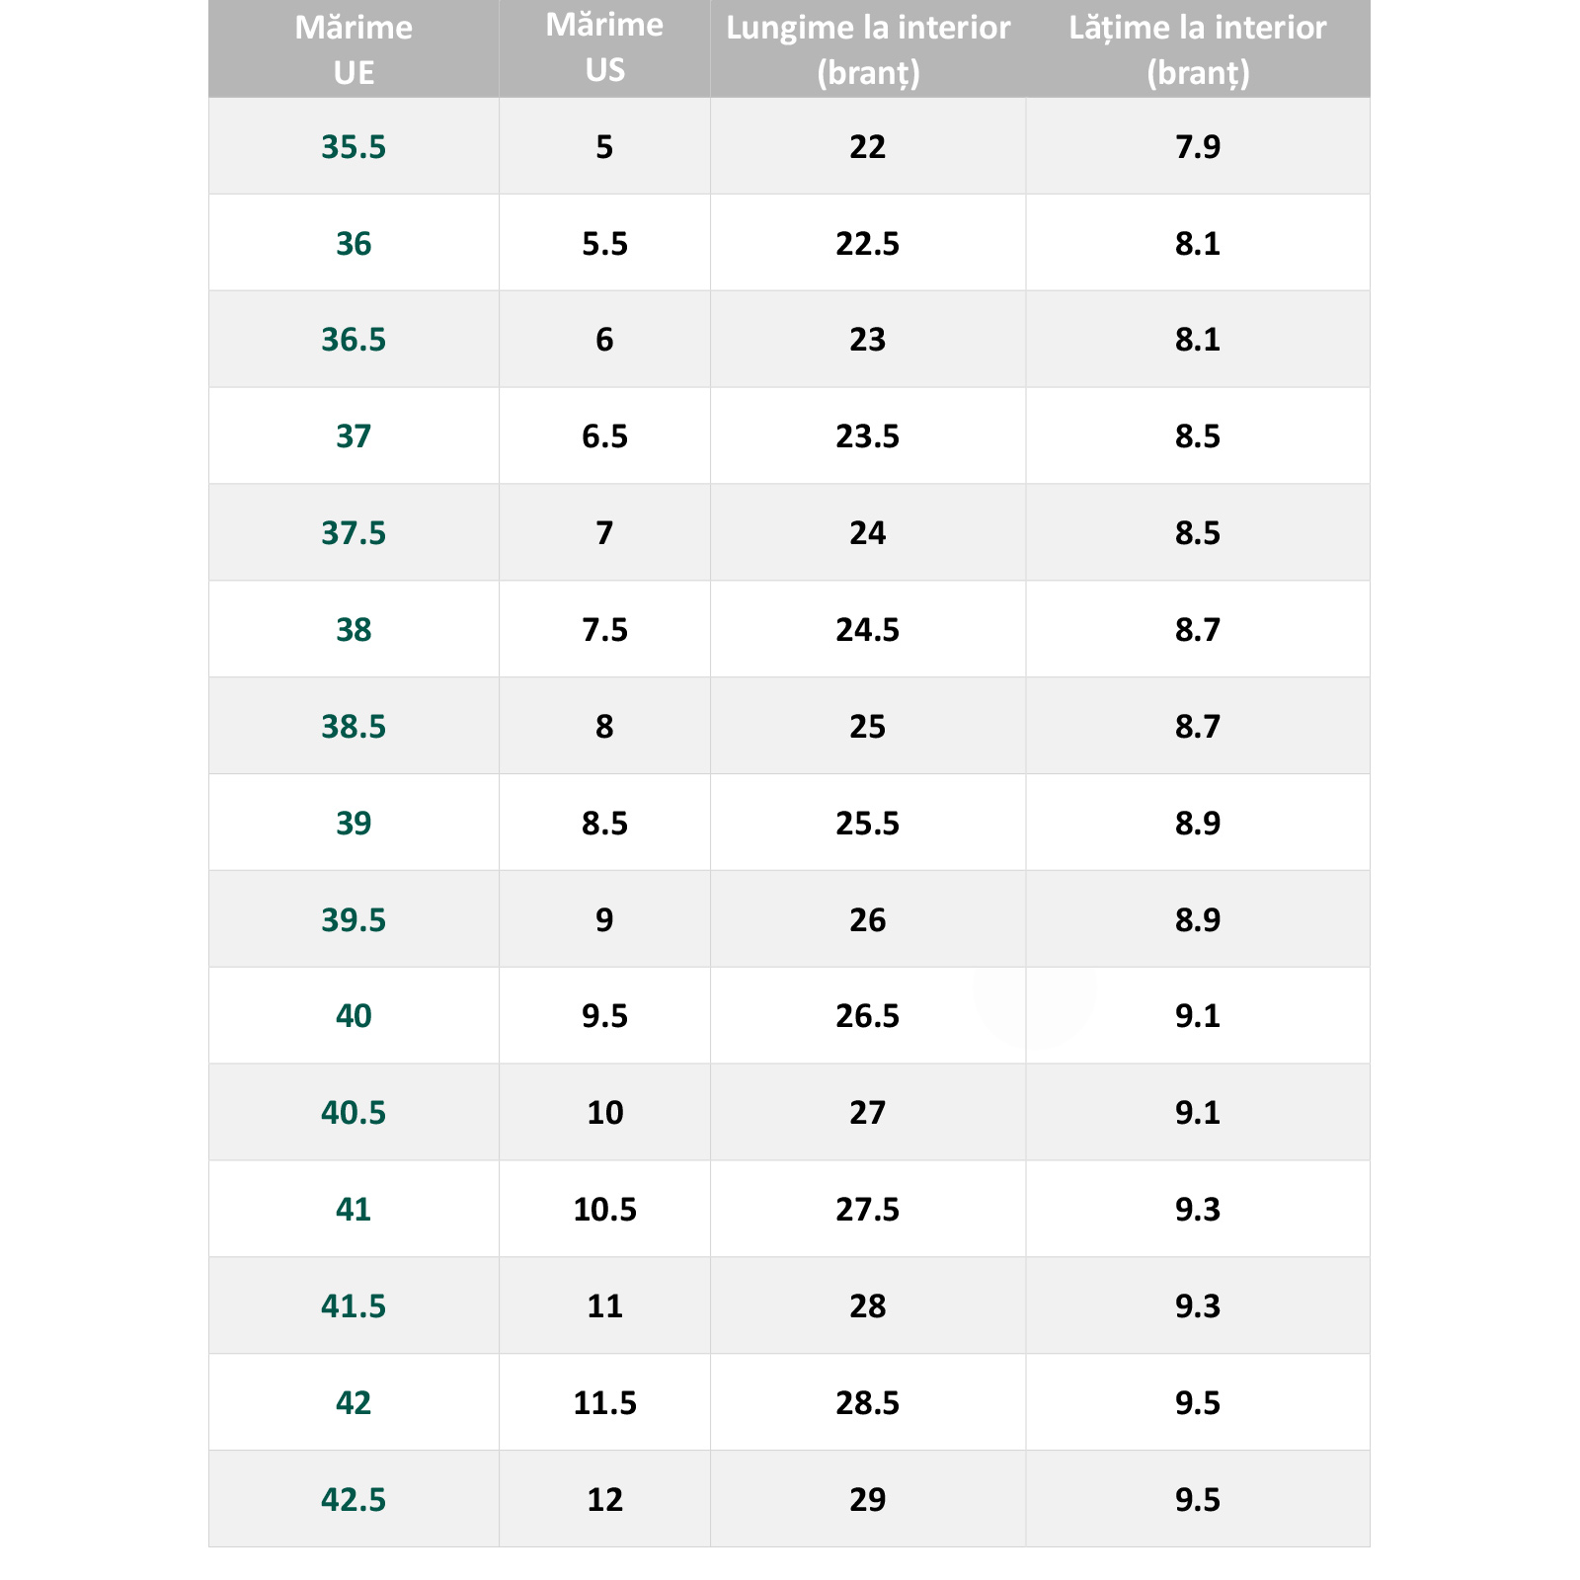Click the Mărime US column header
The image size is (1580, 1580).
pyautogui.click(x=604, y=49)
